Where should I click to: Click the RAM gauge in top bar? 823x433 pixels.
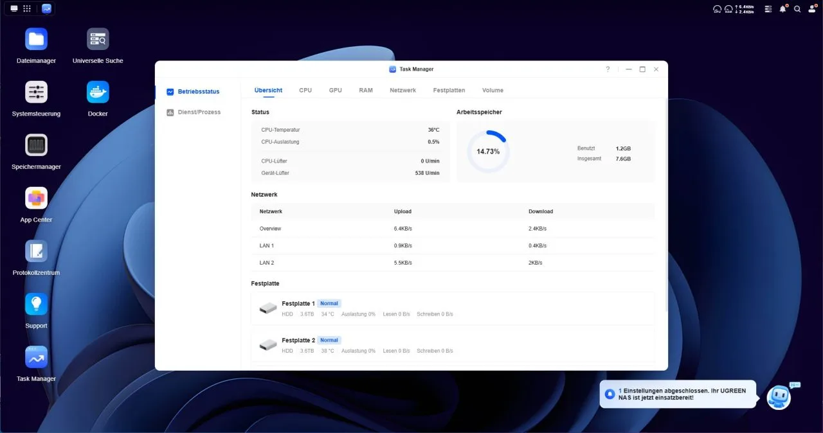coord(729,9)
